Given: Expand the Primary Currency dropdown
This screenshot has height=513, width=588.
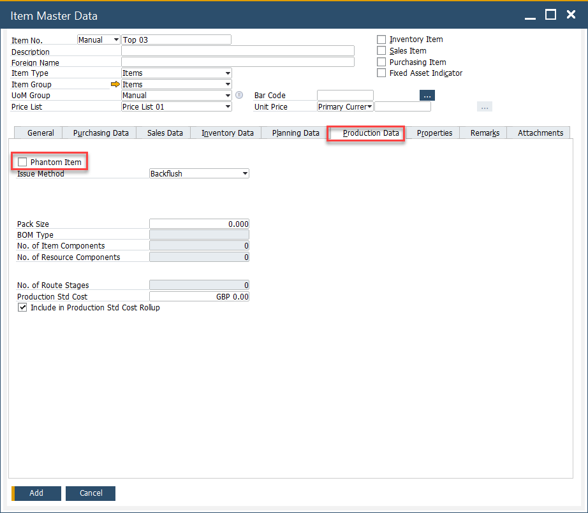Looking at the screenshot, I should (369, 107).
